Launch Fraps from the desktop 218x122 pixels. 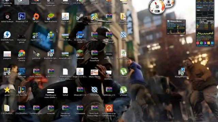tap(7, 72)
